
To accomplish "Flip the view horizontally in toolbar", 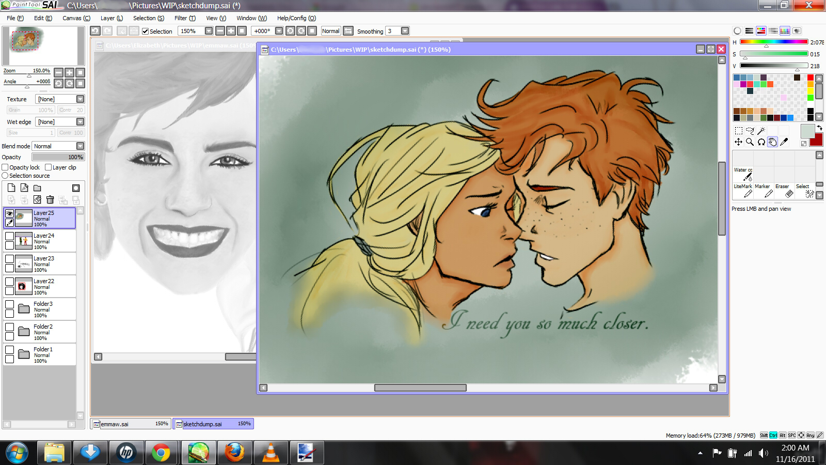I will pos(348,31).
